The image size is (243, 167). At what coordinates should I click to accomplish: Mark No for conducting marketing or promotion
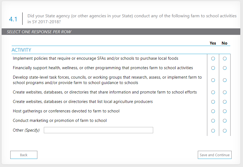point(225,121)
